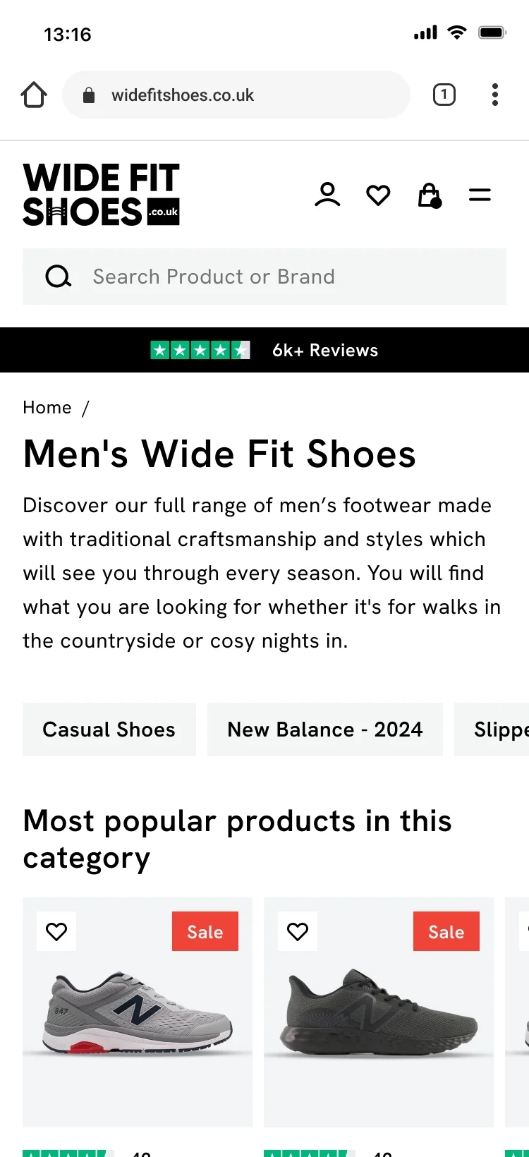Open the grey New Balance 847 shoe image
This screenshot has width=529, height=1157.
click(x=138, y=1012)
